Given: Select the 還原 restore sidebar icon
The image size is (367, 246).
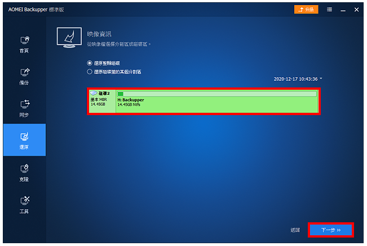Looking at the screenshot, I should 24,140.
